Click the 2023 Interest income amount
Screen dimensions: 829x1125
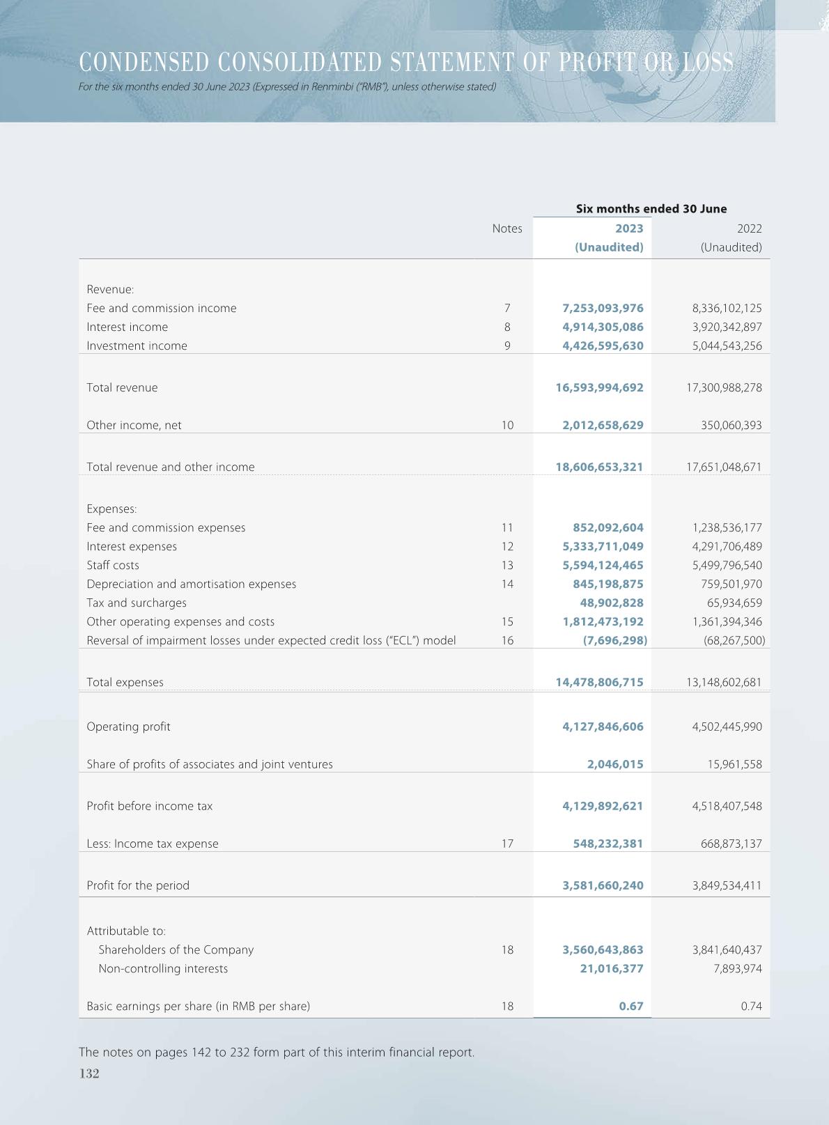(x=603, y=327)
